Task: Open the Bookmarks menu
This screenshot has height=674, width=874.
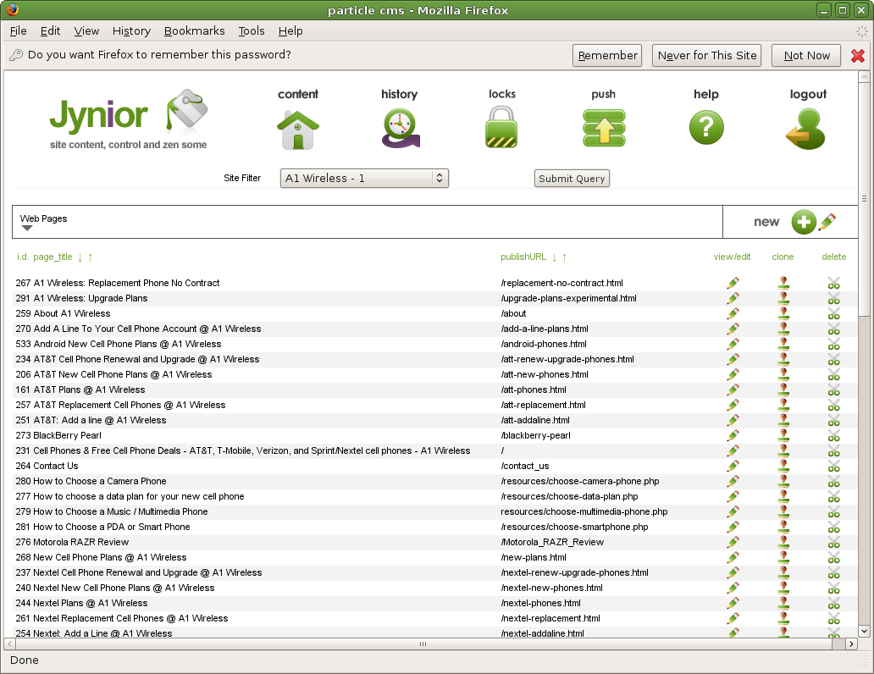Action: pos(194,30)
